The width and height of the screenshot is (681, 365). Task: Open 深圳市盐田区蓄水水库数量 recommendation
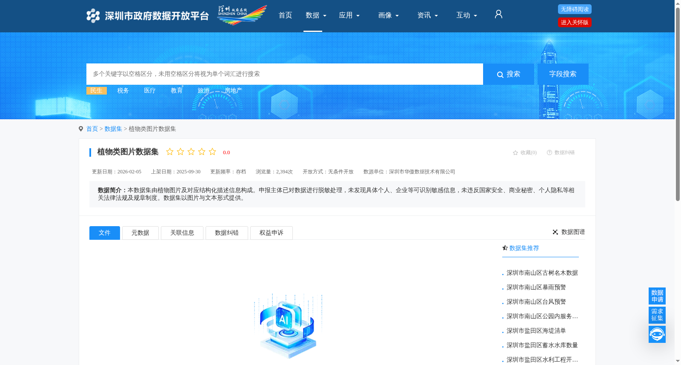[542, 345]
